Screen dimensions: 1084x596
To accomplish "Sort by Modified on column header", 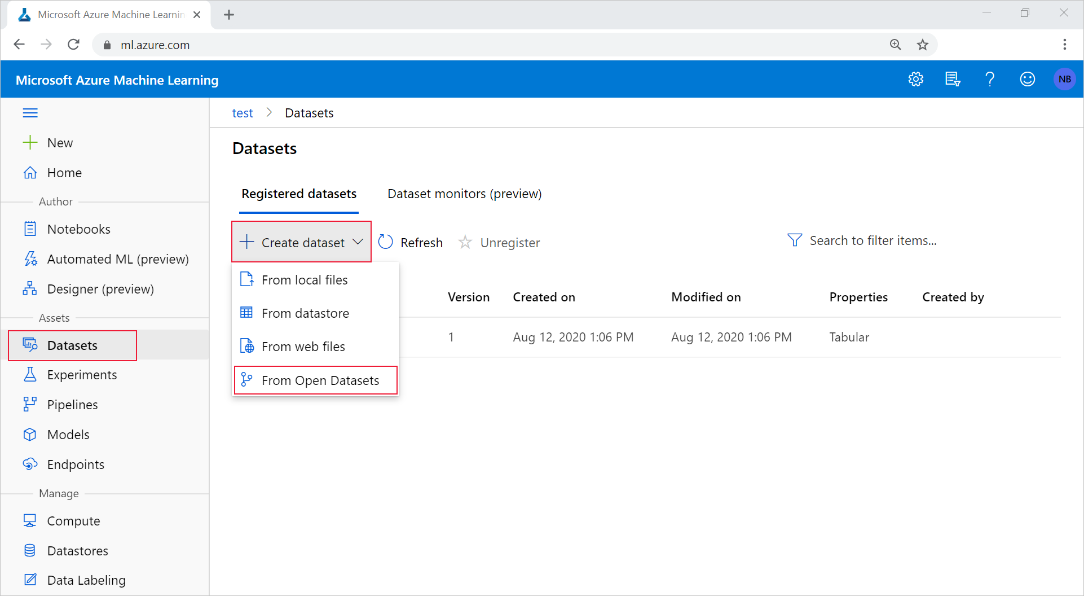I will click(706, 297).
